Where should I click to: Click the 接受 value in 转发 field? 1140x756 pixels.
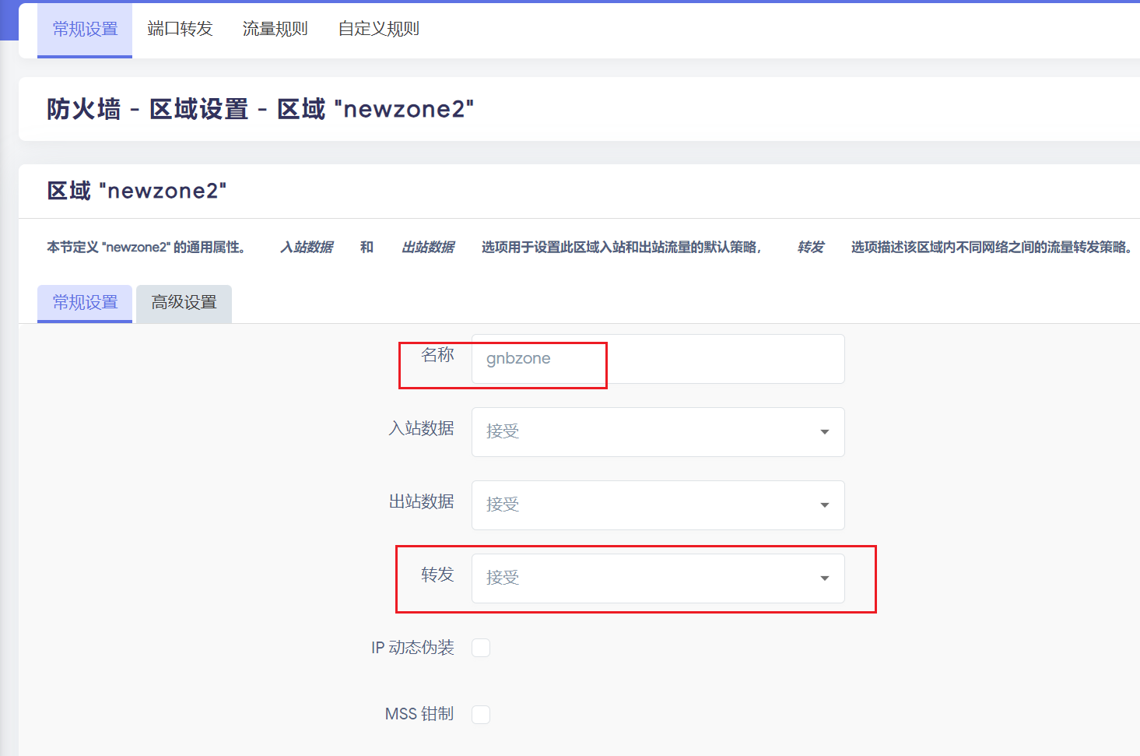pos(502,578)
